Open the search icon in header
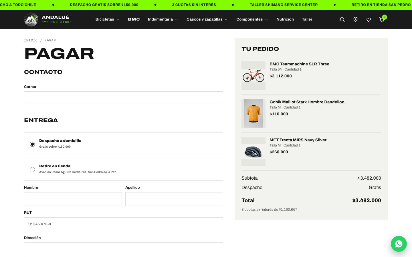Screen dimensions: 412x257 tap(342, 19)
